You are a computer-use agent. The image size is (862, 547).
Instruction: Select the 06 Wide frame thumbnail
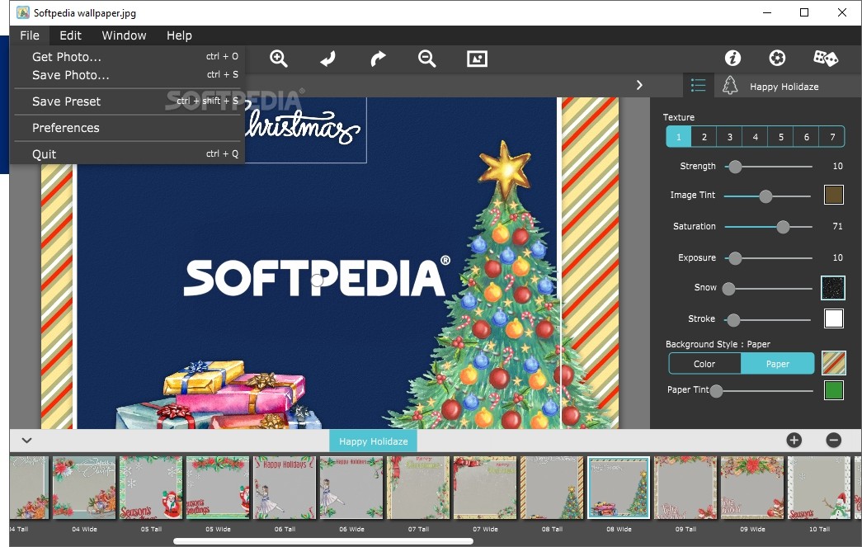351,488
